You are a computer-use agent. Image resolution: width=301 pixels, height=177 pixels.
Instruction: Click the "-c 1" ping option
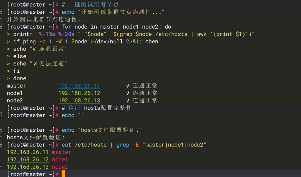[45, 42]
